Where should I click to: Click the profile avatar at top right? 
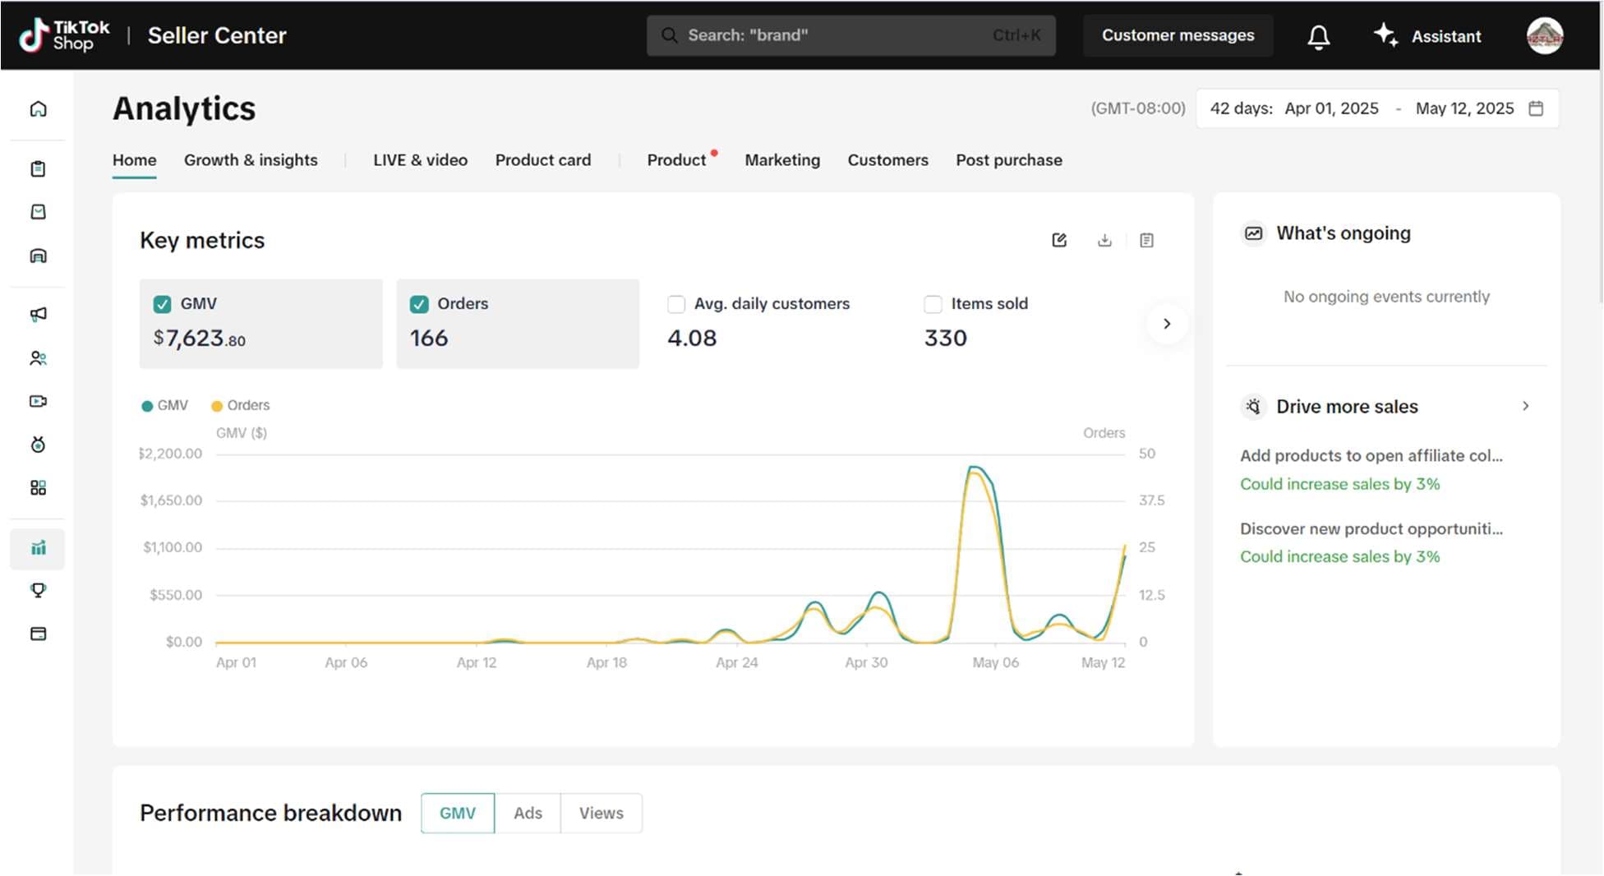point(1544,36)
